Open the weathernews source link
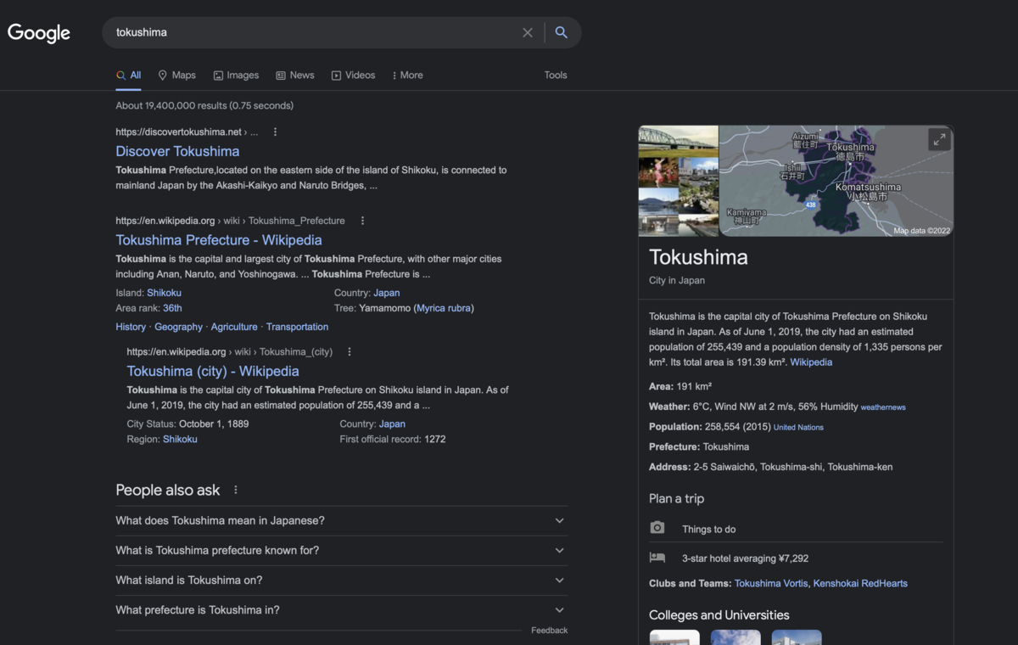Image resolution: width=1018 pixels, height=645 pixels. pos(883,407)
